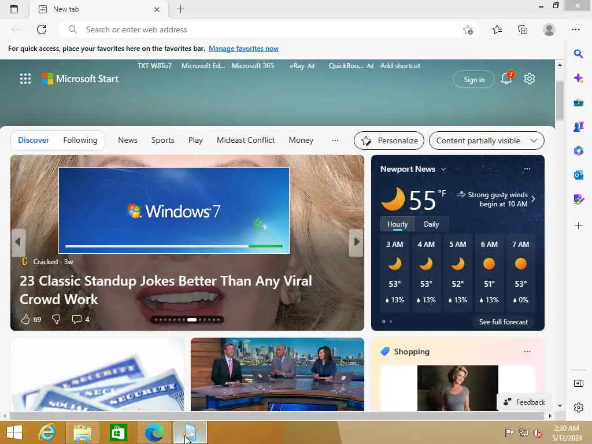592x444 pixels.
Task: Open the Games chess piece sidebar icon
Action: [x=578, y=127]
